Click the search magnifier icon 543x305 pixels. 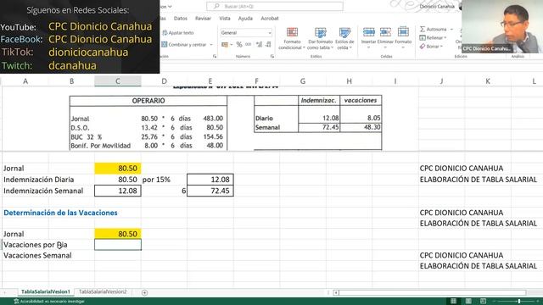(217, 6)
